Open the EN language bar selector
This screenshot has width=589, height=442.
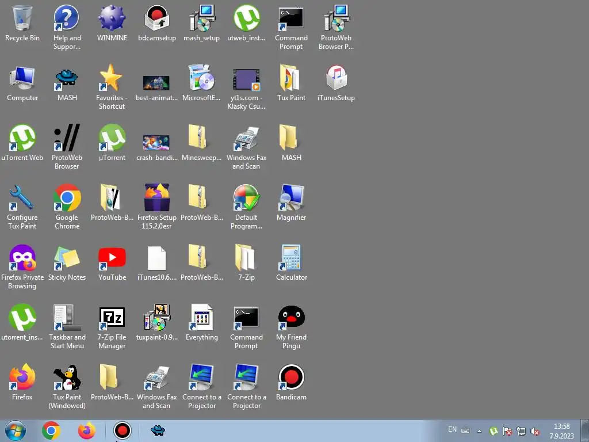(452, 429)
